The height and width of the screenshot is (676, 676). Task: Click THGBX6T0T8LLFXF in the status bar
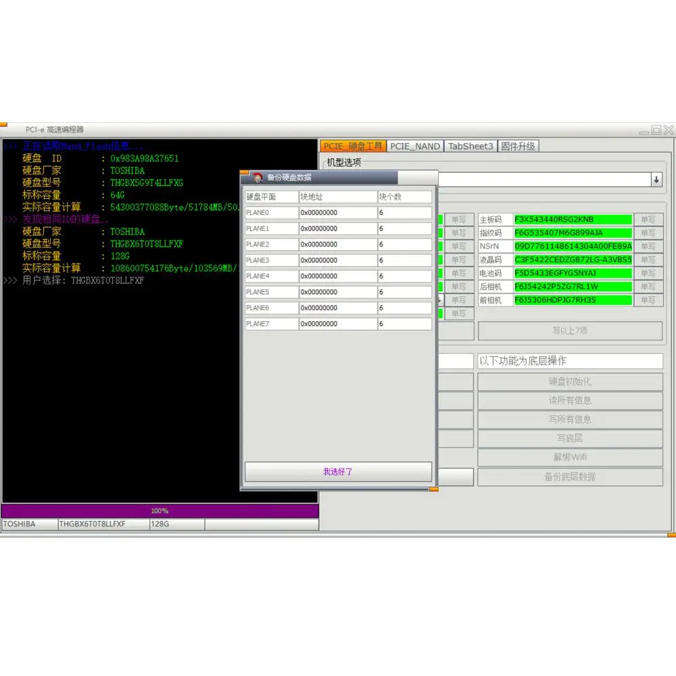pyautogui.click(x=103, y=525)
